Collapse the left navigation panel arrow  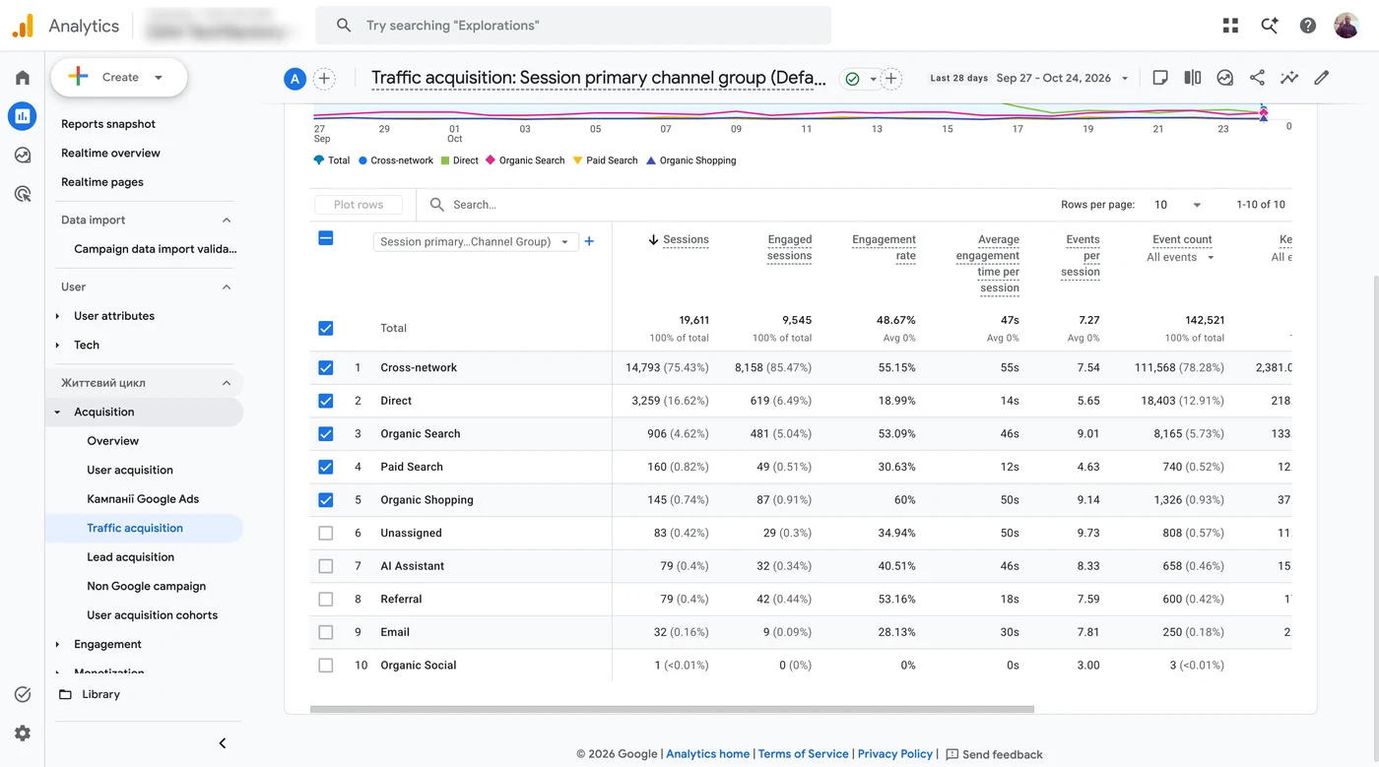[x=223, y=743]
